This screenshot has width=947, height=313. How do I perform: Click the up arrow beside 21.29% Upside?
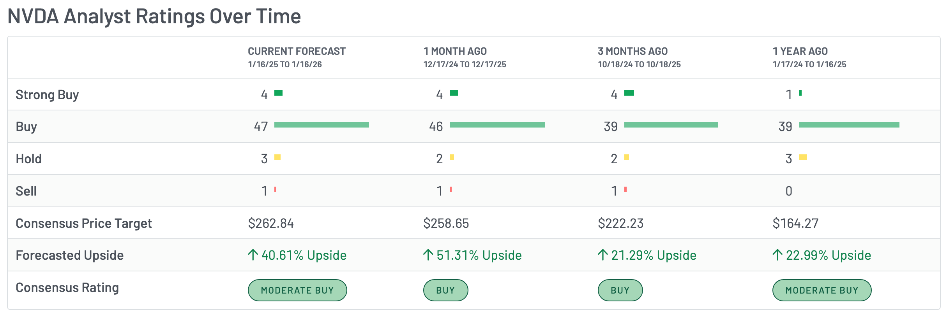coord(602,255)
